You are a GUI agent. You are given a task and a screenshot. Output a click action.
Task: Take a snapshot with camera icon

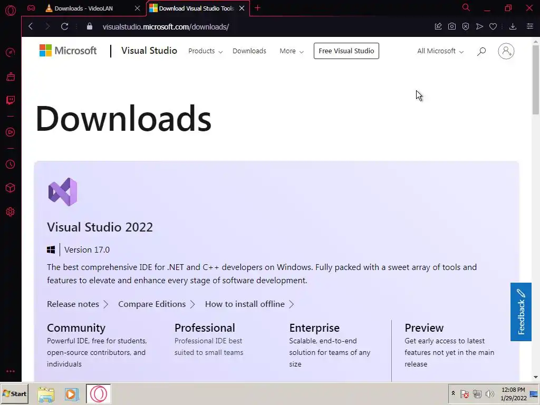click(x=452, y=26)
